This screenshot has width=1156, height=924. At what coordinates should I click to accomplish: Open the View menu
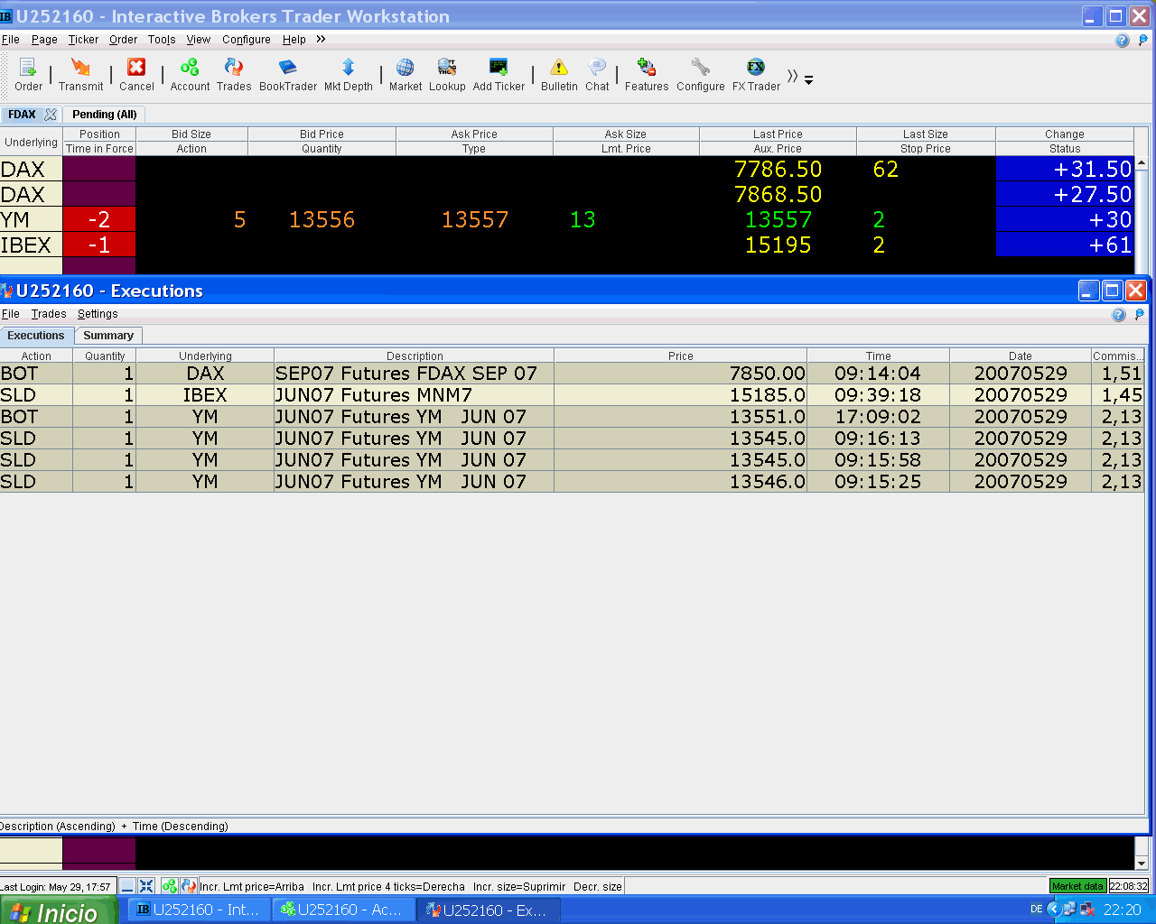[x=199, y=40]
